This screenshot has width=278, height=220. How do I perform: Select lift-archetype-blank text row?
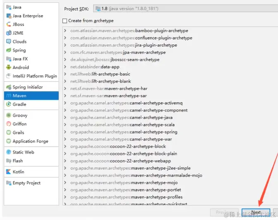coord(100,81)
